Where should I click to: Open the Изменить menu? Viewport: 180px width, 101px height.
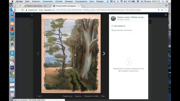pyautogui.click(x=36, y=1)
